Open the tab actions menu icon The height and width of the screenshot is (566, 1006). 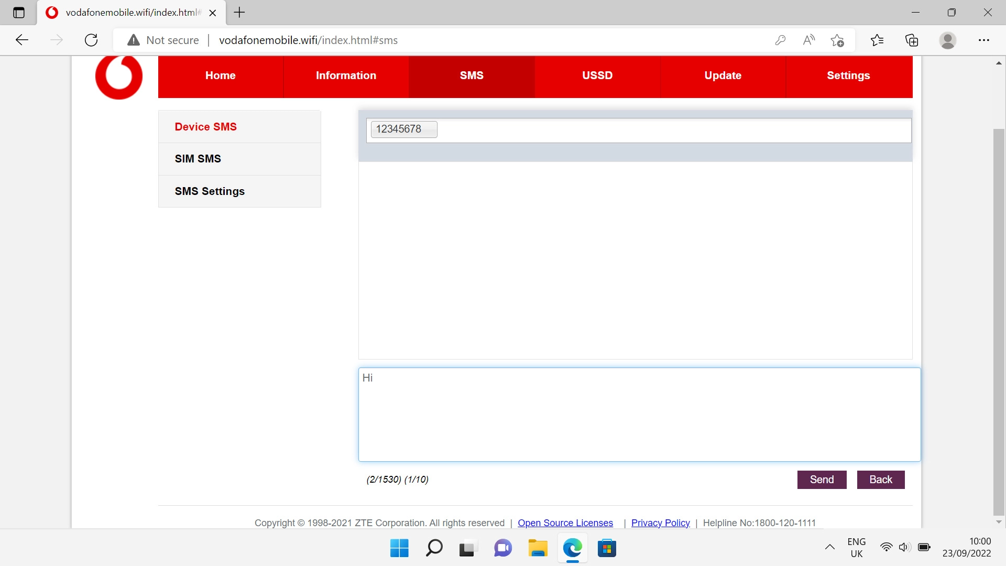coord(19,13)
